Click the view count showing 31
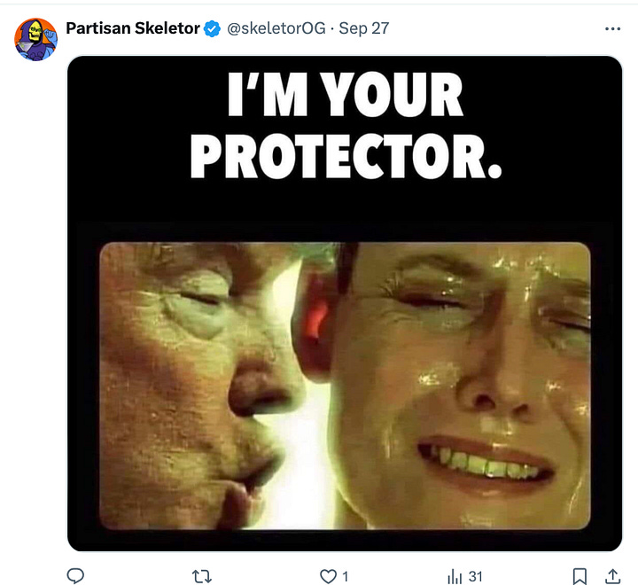 [475, 576]
